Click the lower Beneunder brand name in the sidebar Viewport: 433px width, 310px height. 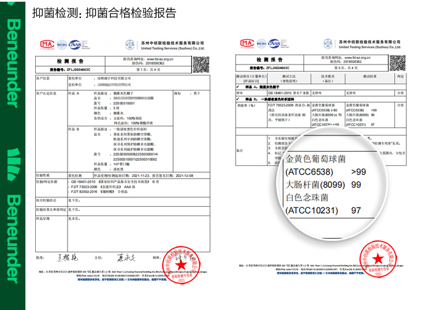(13, 239)
